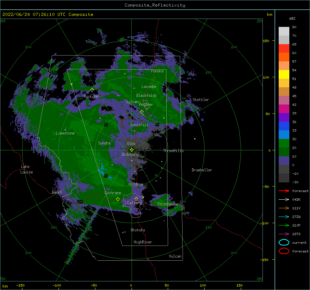Click the Vulcan label
The width and height of the screenshot is (310, 290).
point(175,256)
